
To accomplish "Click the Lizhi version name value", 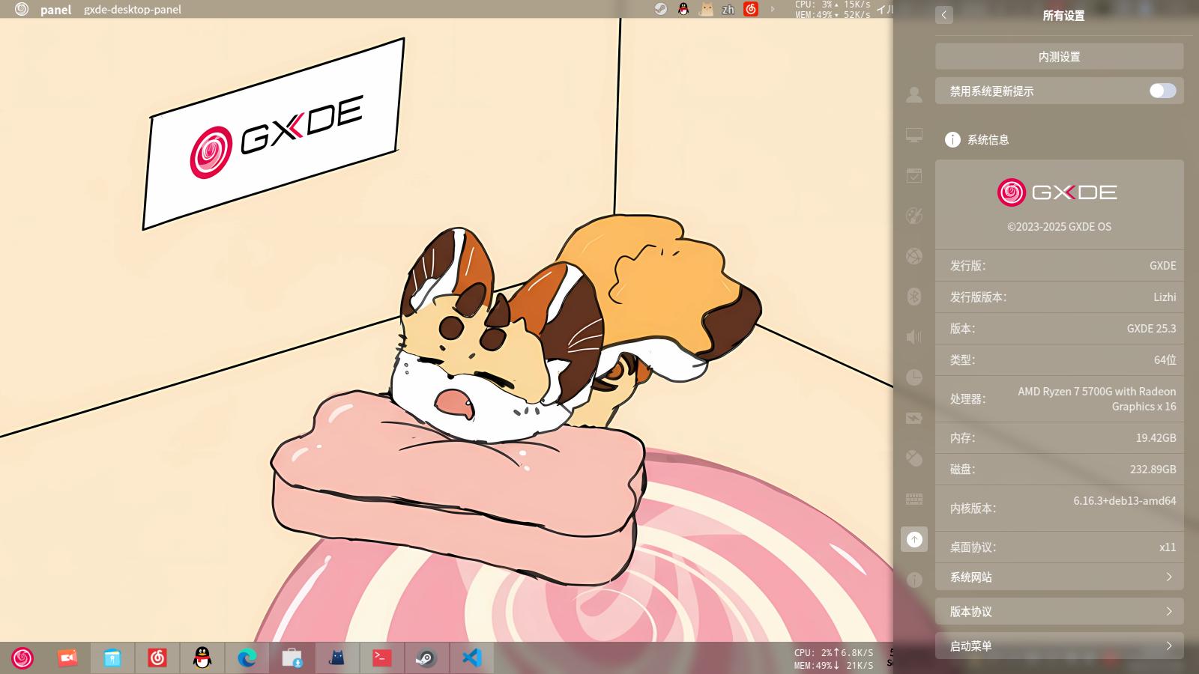I will [x=1165, y=297].
